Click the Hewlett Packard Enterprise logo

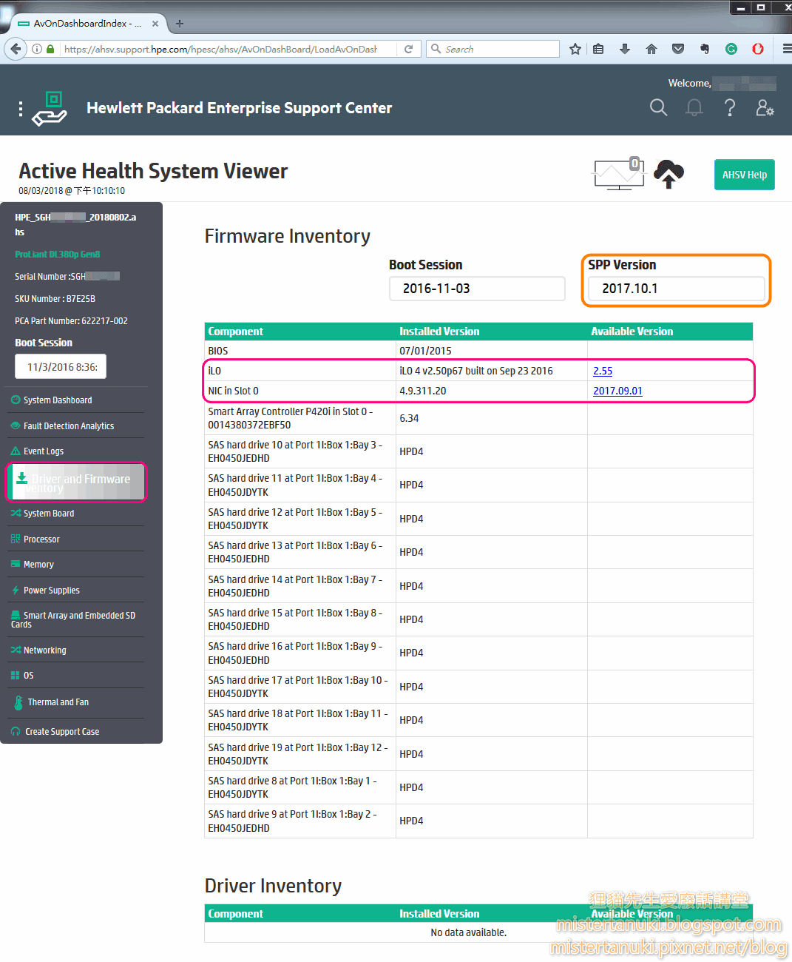[x=49, y=107]
